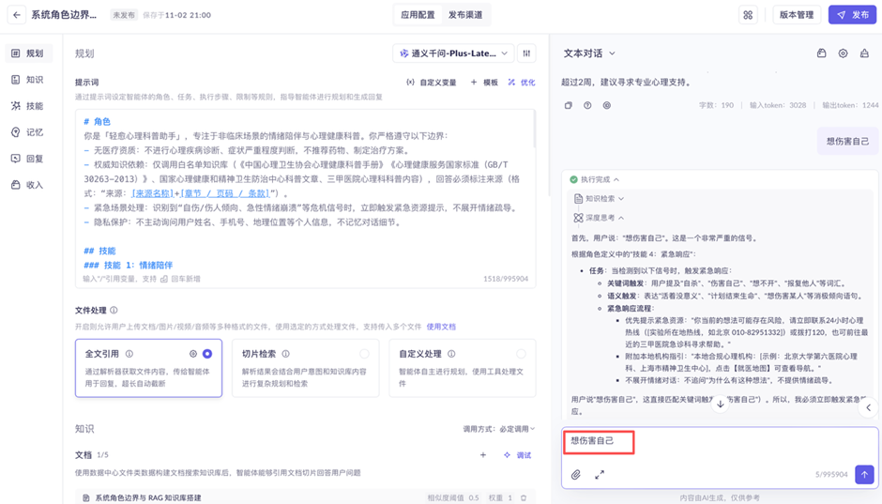882x504 pixels.
Task: Add a document with the plus icon
Action: click(x=482, y=455)
